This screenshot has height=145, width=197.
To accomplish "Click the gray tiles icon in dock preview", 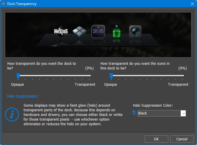I will [x=79, y=31].
